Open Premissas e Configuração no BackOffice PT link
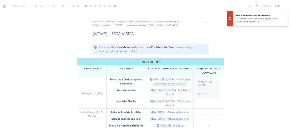The height and width of the screenshot is (128, 292). tap(170, 81)
